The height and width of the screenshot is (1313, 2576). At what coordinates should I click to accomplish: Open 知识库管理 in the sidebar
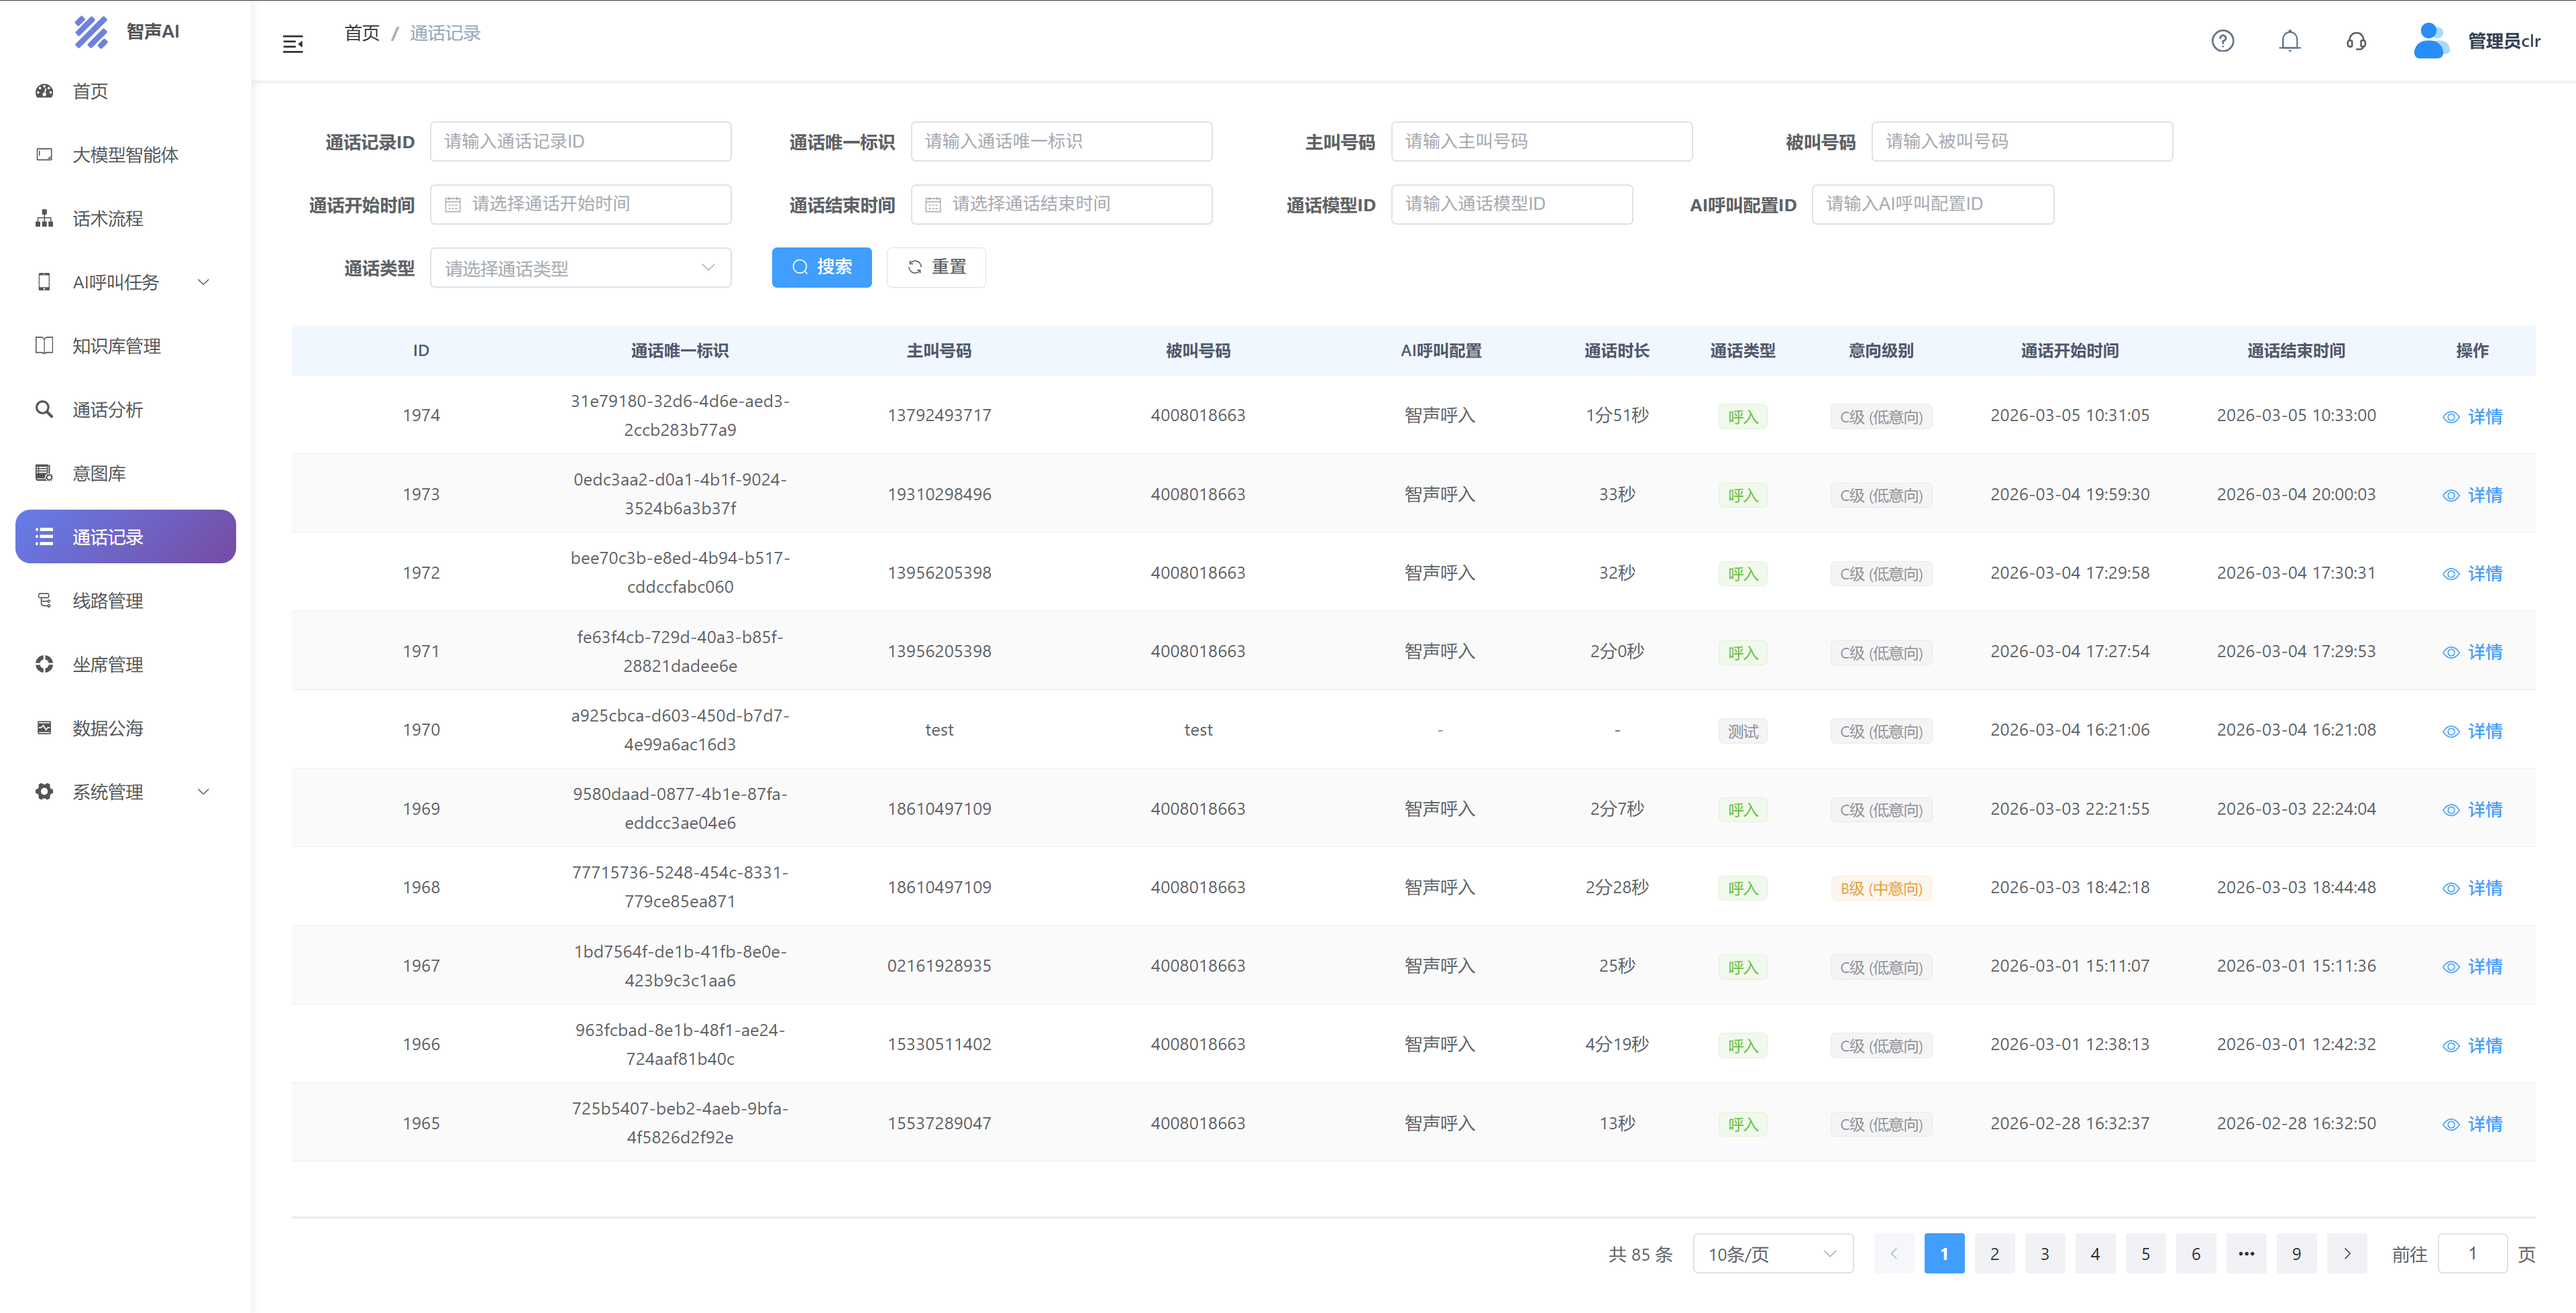click(116, 346)
